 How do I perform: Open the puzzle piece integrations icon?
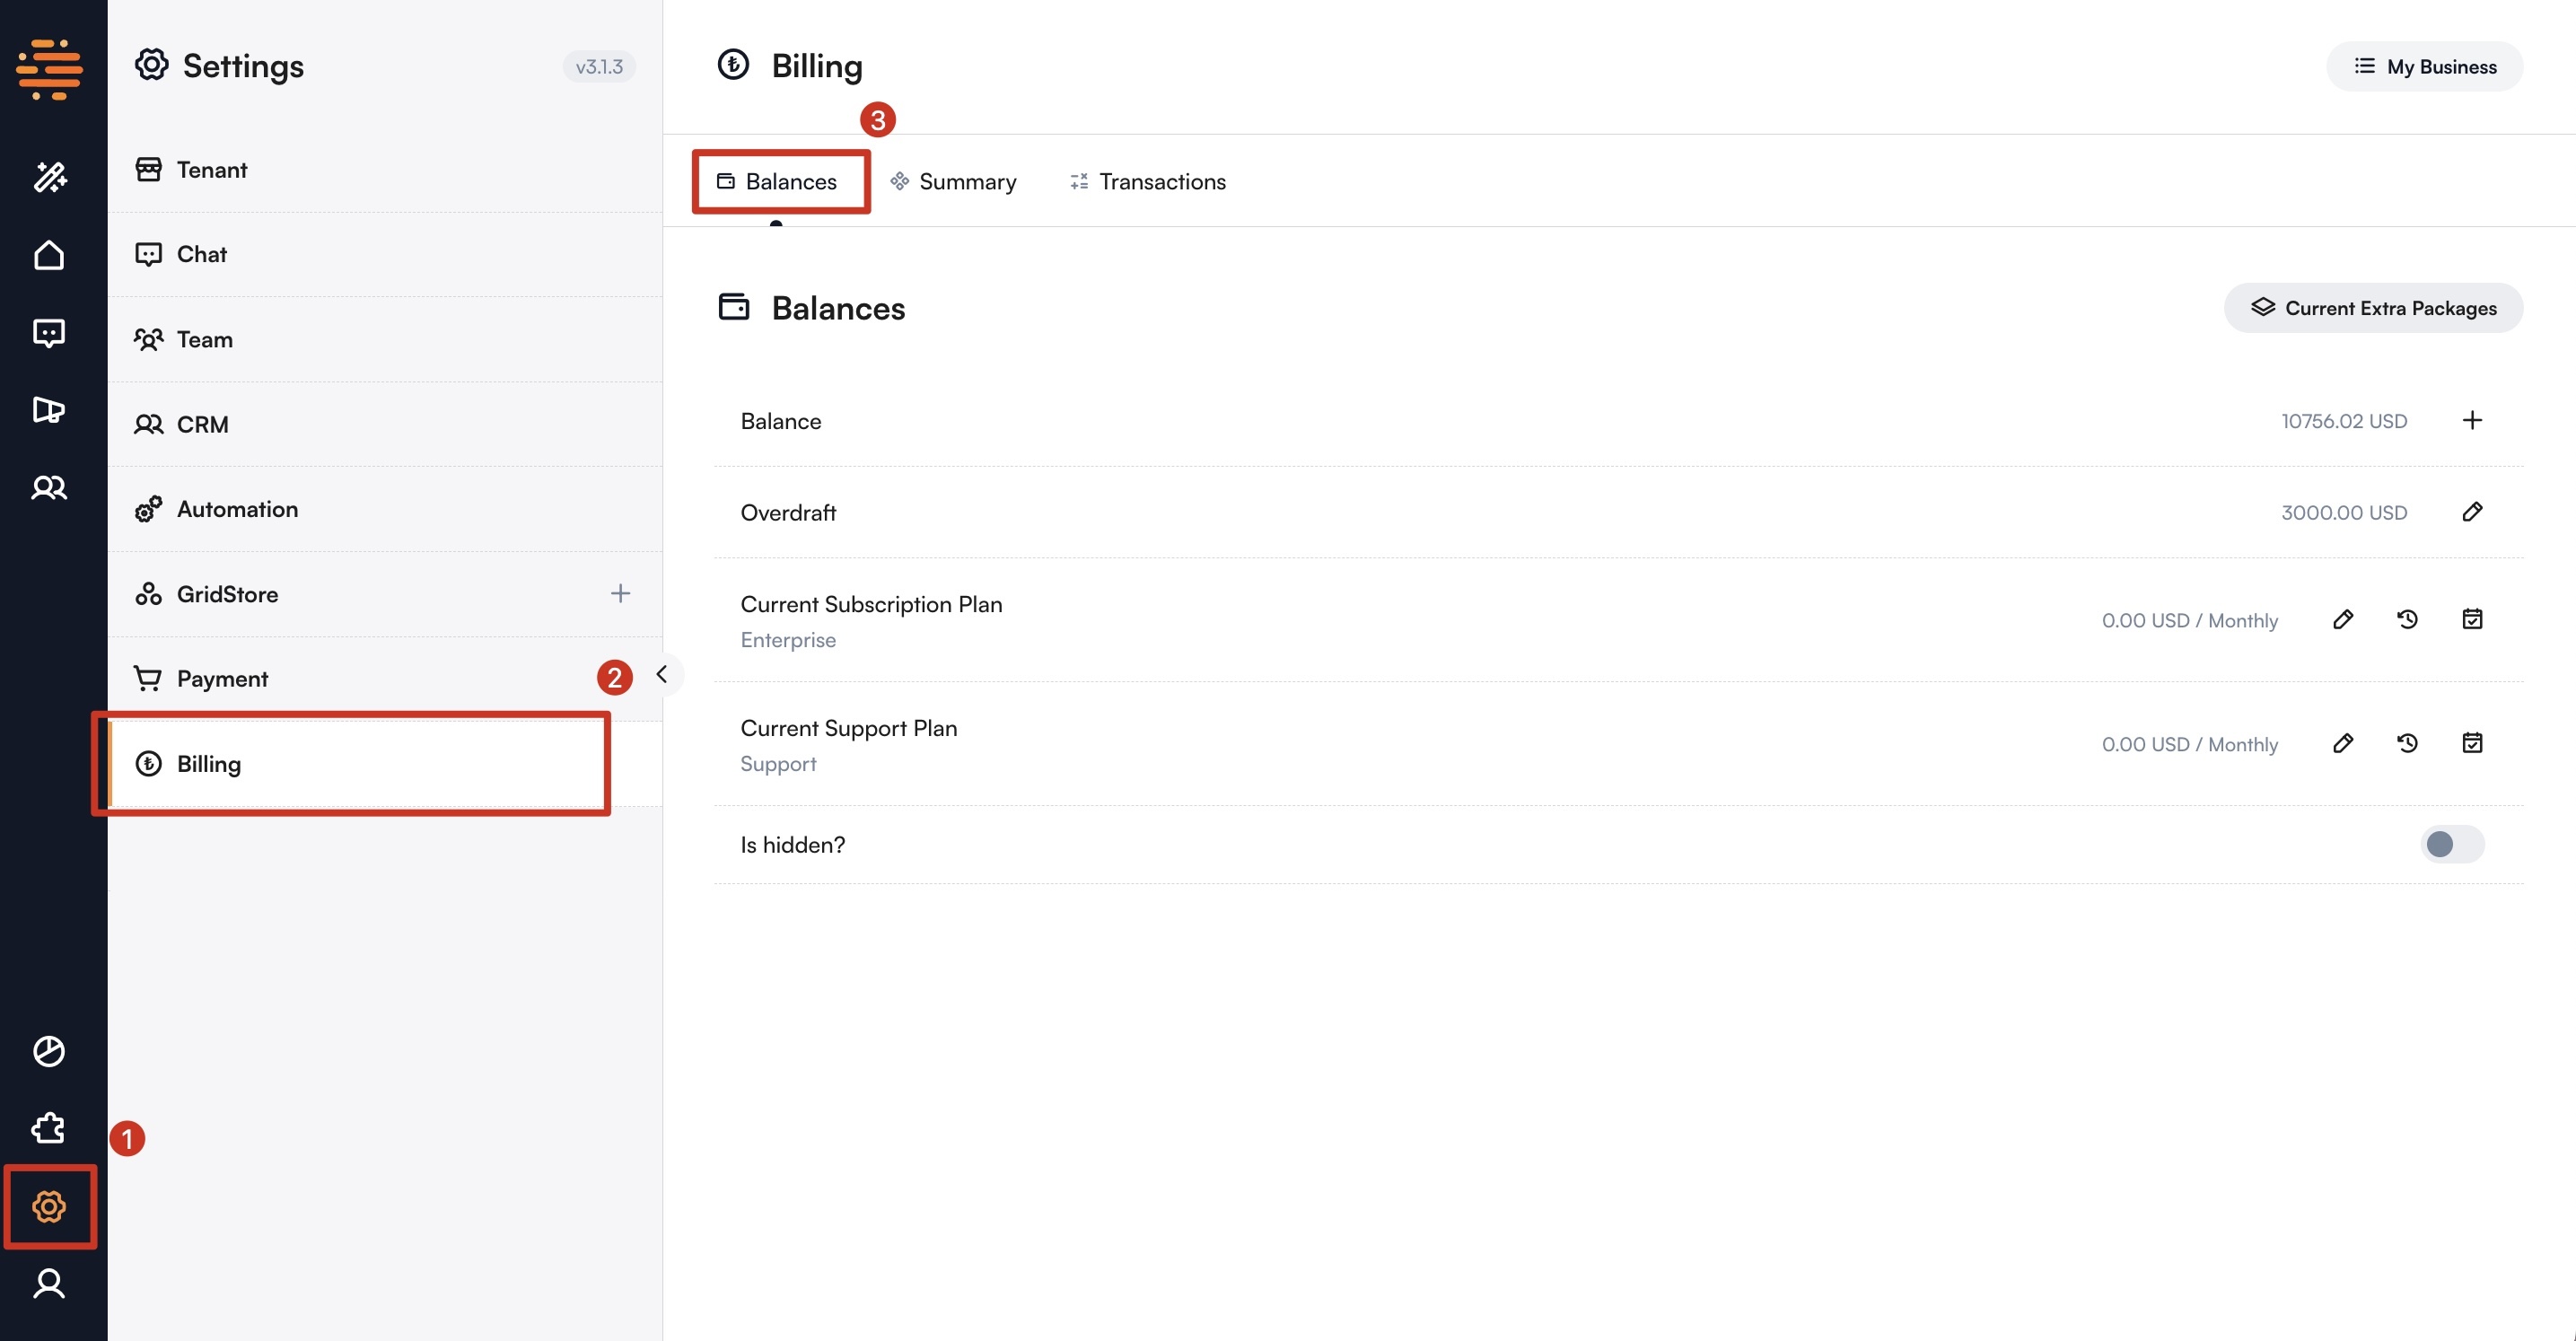[x=49, y=1129]
